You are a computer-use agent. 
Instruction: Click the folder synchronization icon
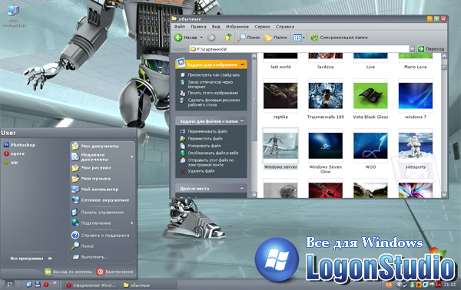click(x=314, y=38)
